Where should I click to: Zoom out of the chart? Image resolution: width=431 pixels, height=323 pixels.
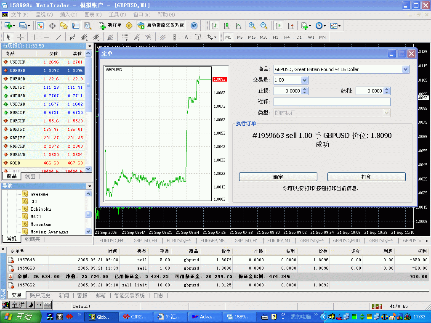click(264, 26)
